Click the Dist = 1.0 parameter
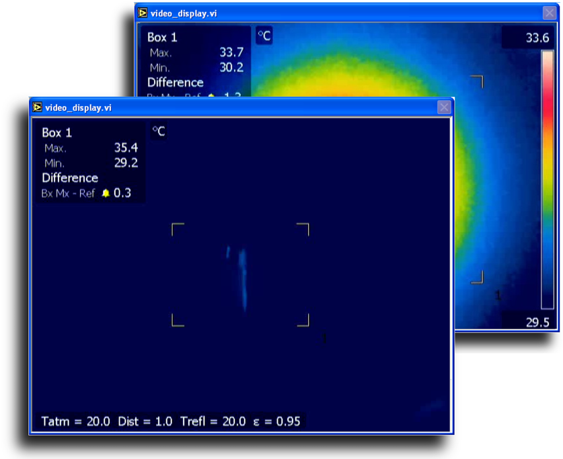 click(145, 421)
